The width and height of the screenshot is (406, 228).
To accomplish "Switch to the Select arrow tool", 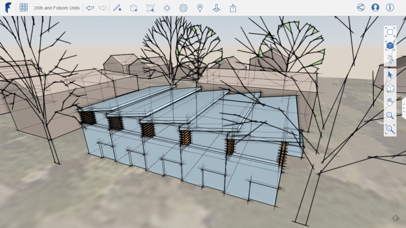I will point(390,74).
